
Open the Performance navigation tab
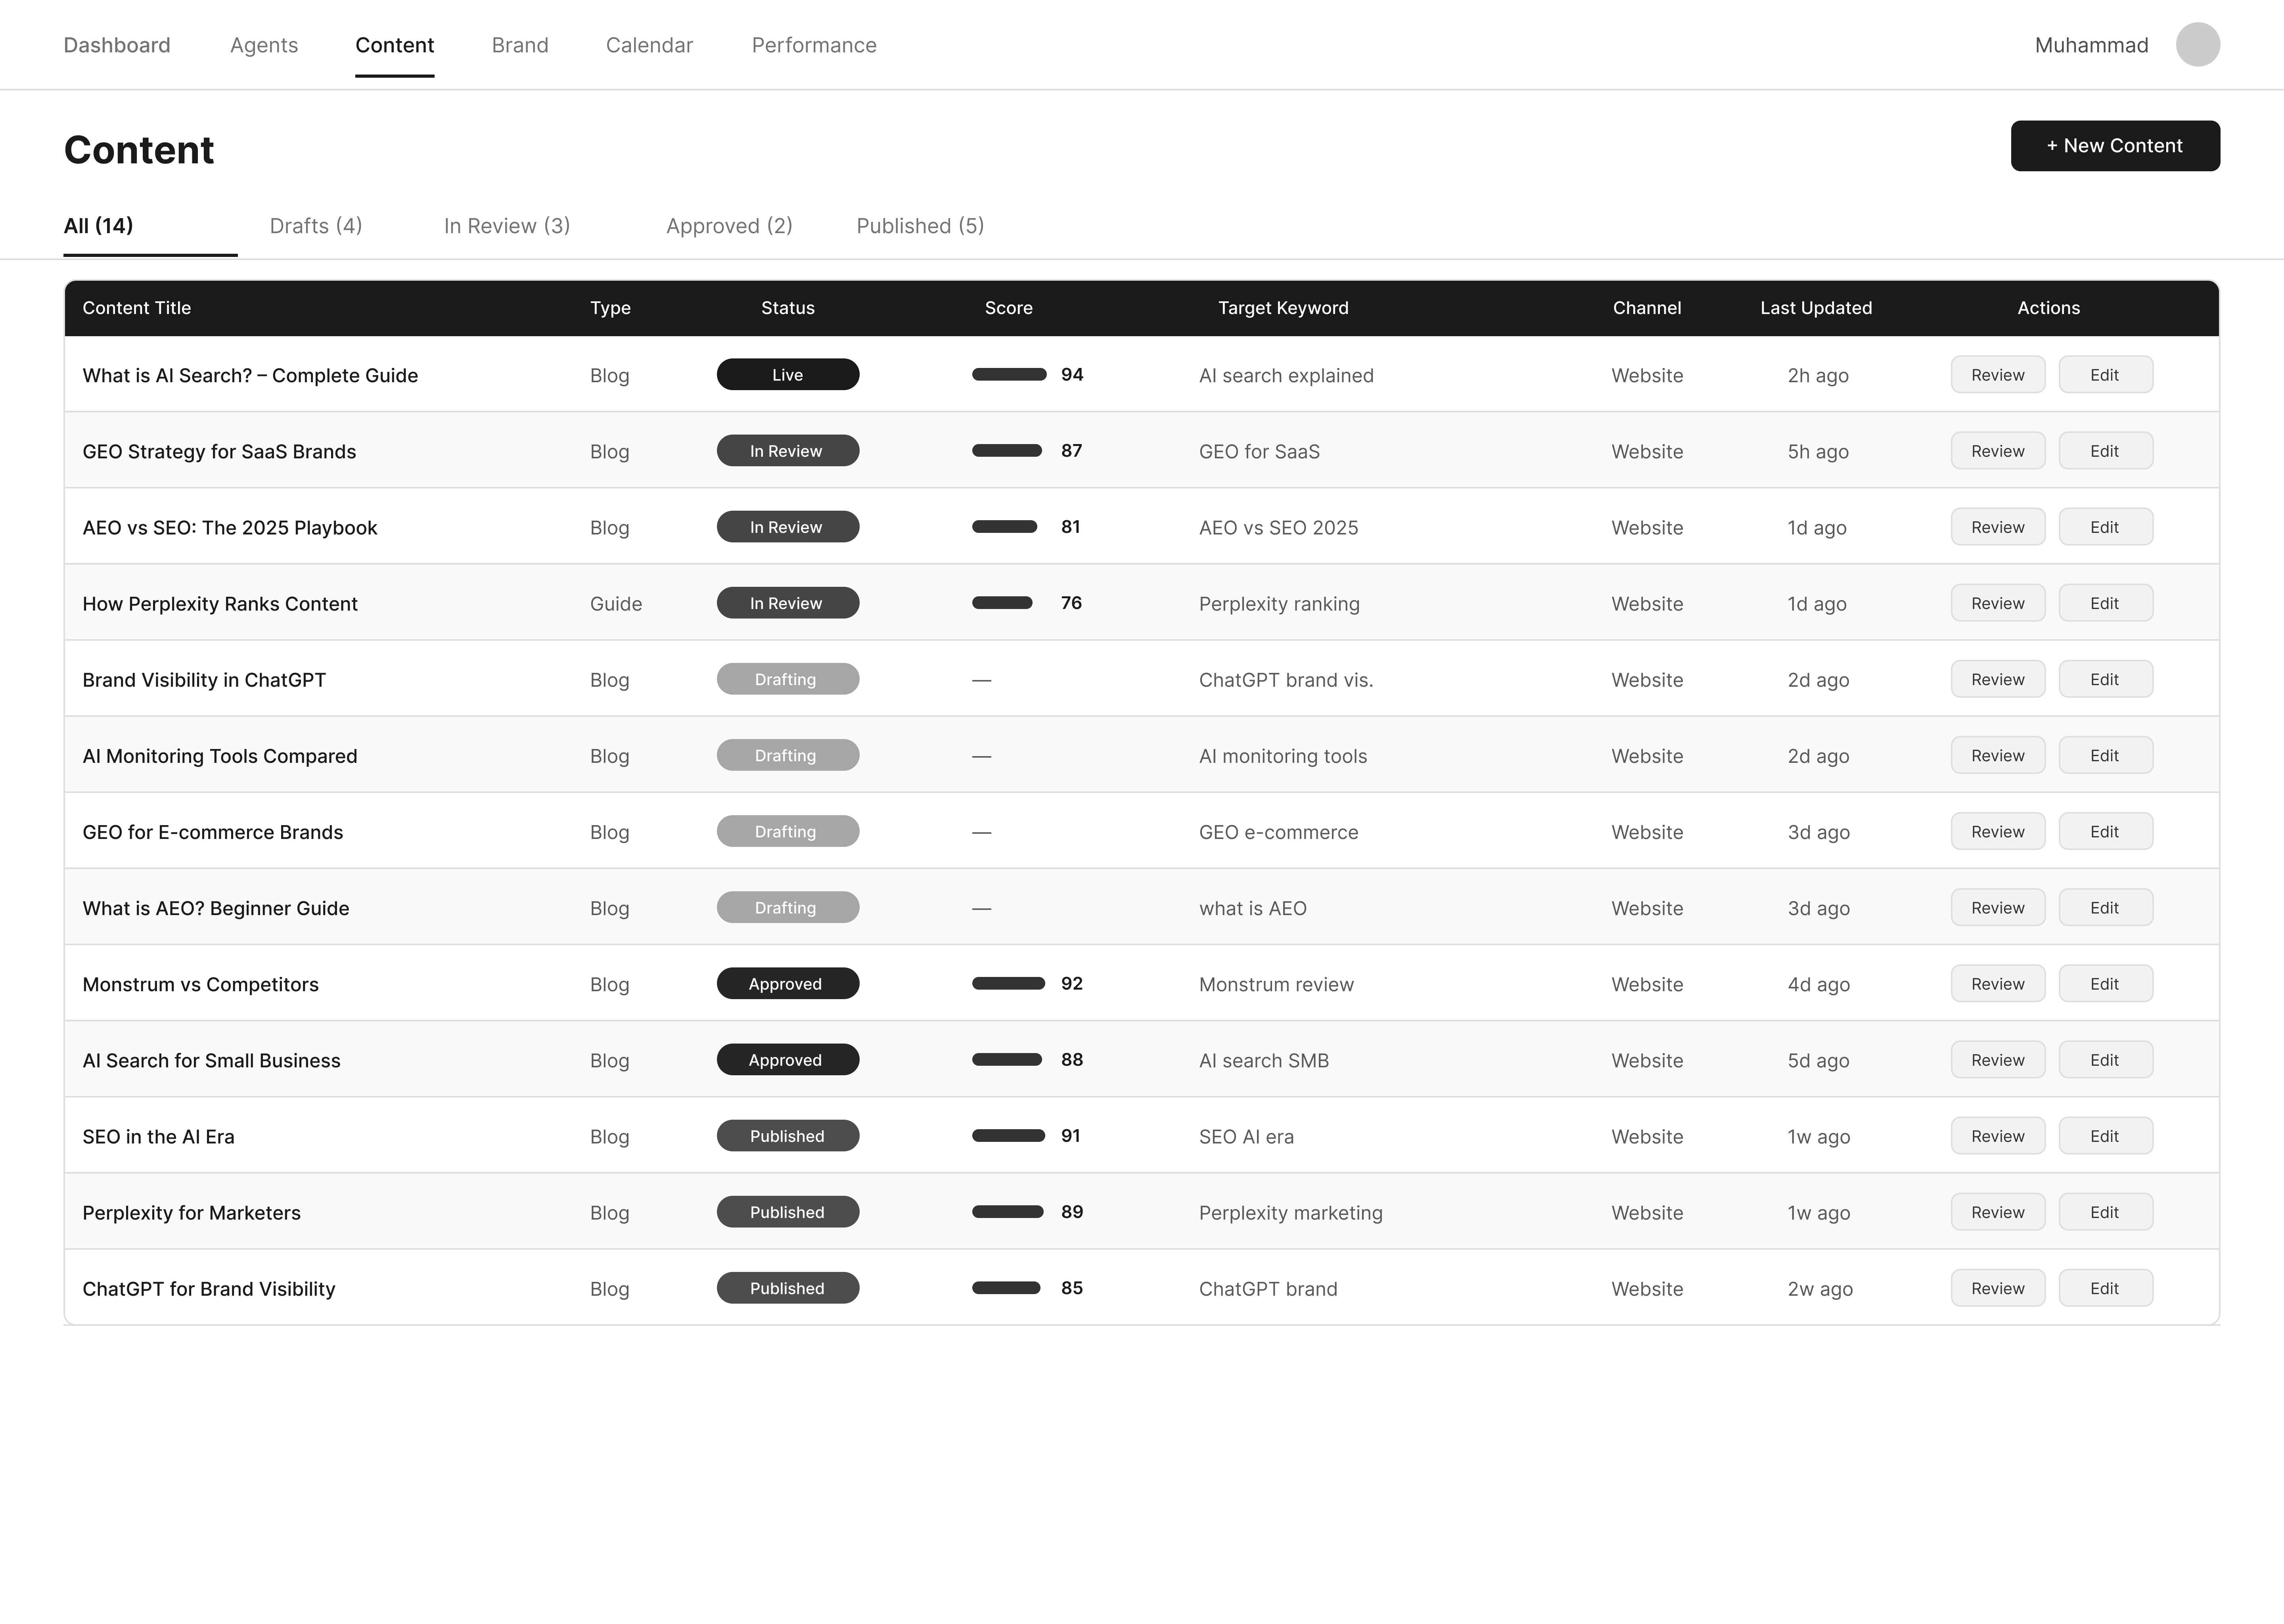click(x=814, y=45)
